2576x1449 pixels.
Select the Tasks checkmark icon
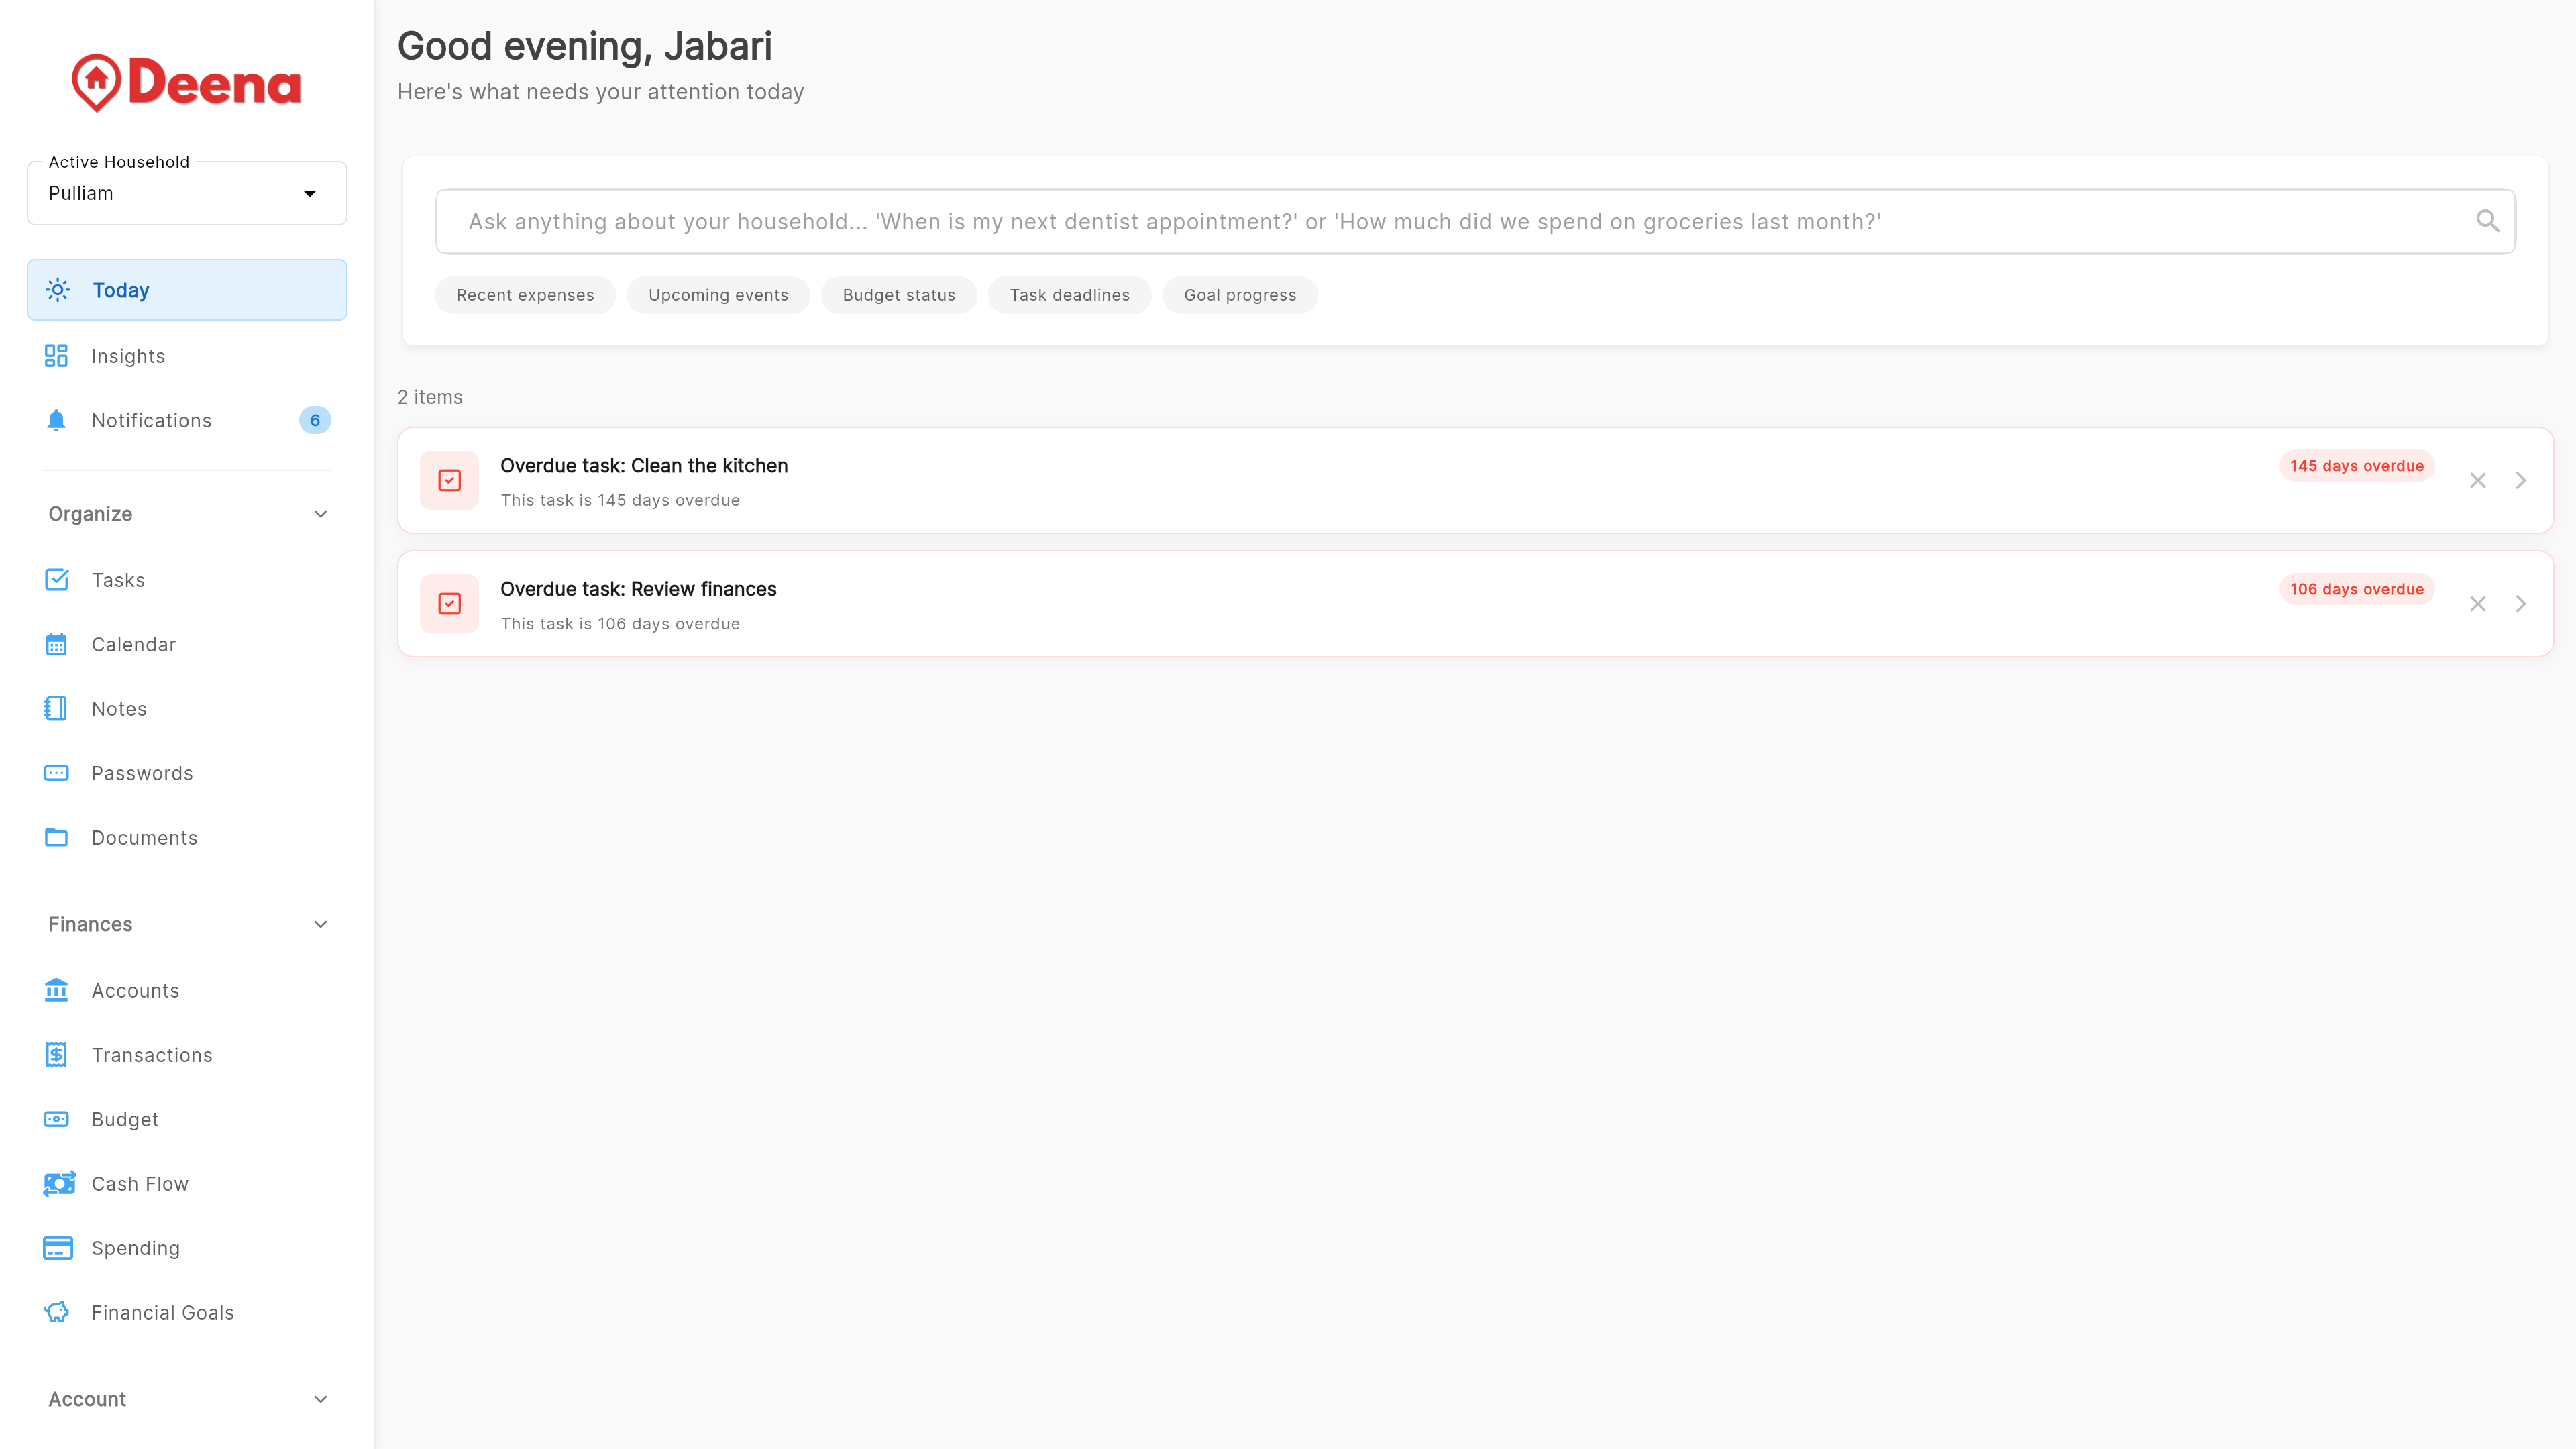56,579
